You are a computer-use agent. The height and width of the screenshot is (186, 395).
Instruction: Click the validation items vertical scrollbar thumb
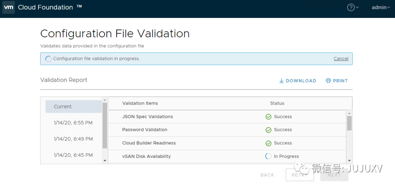click(349, 123)
